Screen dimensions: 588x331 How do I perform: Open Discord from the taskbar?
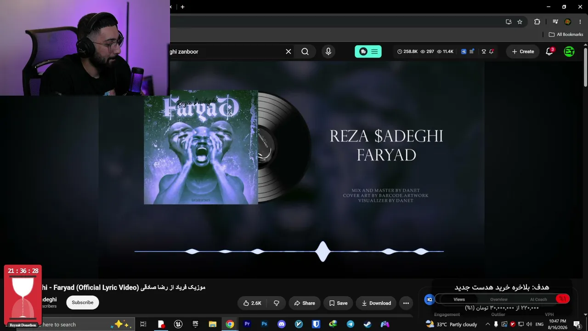click(282, 324)
